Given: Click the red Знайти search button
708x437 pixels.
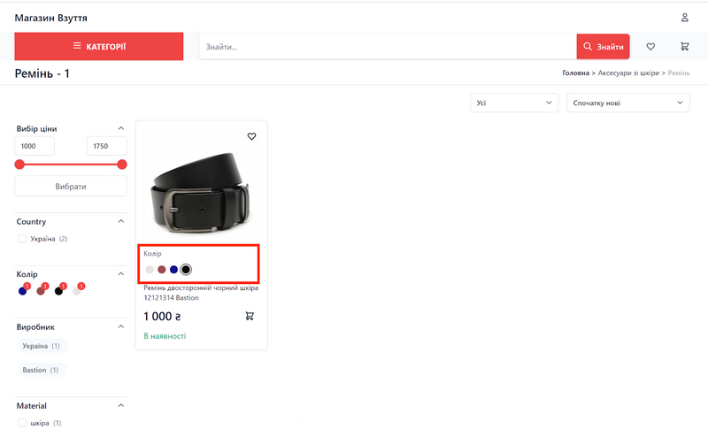Looking at the screenshot, I should click(603, 47).
